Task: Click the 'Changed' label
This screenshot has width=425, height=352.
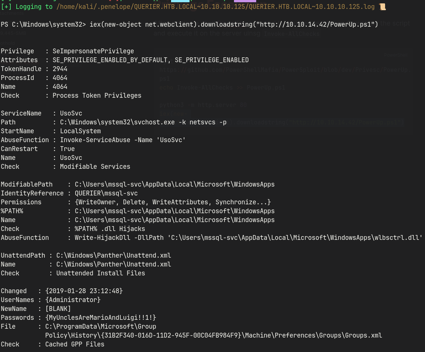Action: 14,291
